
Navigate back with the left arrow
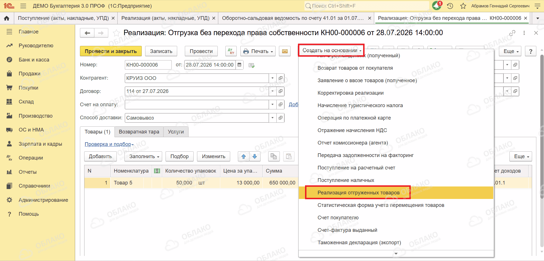point(87,33)
